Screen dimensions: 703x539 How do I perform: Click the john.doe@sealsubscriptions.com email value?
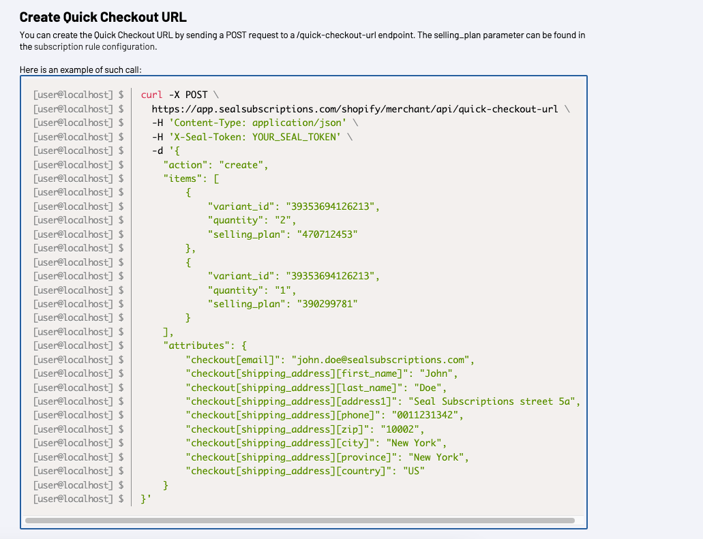(x=382, y=360)
